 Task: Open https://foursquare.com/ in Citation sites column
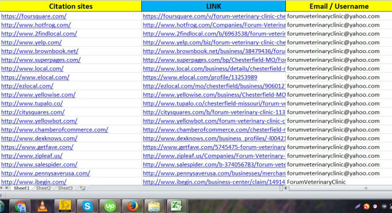(x=34, y=16)
